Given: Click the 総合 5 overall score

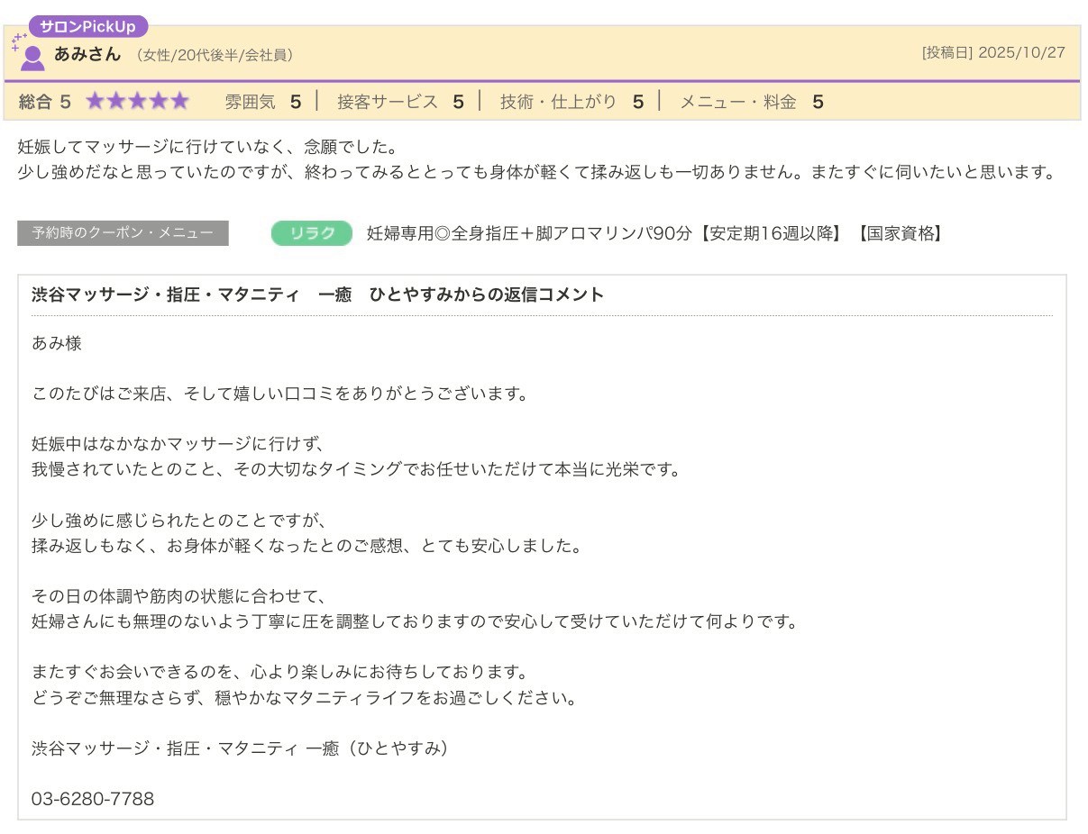Looking at the screenshot, I should tap(44, 102).
